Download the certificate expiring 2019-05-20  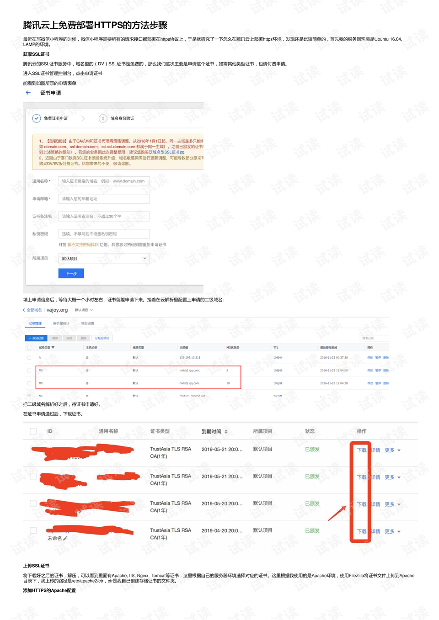(x=361, y=504)
